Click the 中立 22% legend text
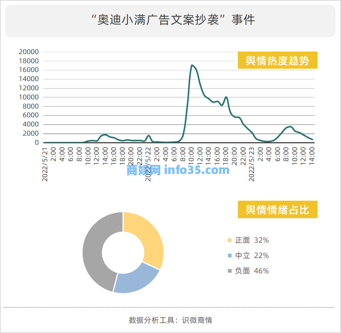Screen dimensions: 341x333 coord(252,256)
